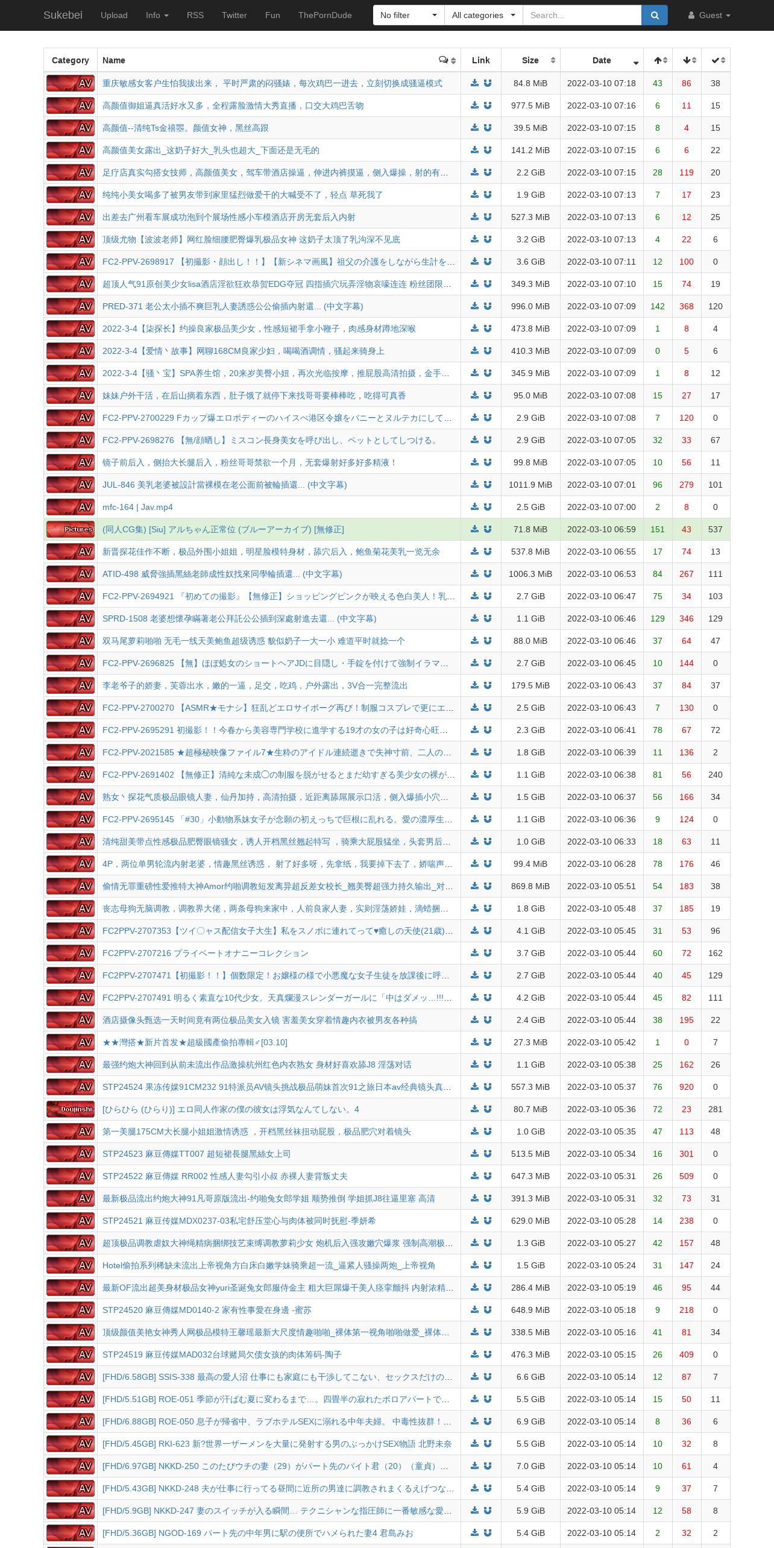Click the Search input field
This screenshot has width=774, height=1548.
pyautogui.click(x=582, y=15)
